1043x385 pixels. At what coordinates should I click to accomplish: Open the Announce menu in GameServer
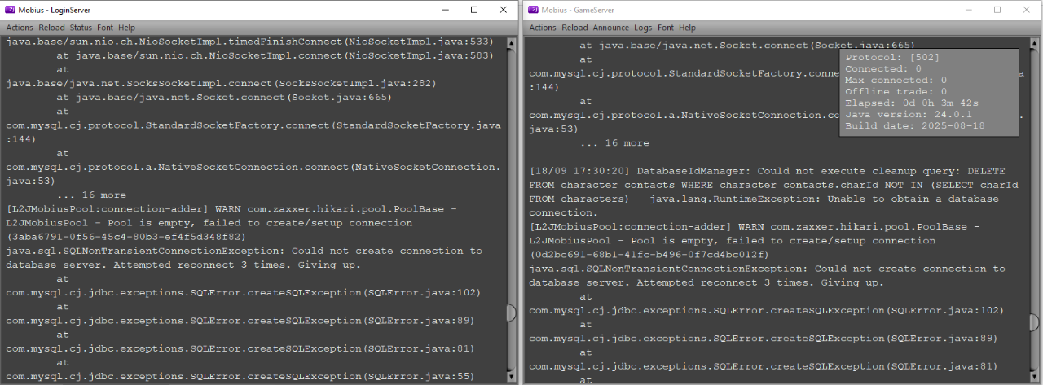[610, 28]
